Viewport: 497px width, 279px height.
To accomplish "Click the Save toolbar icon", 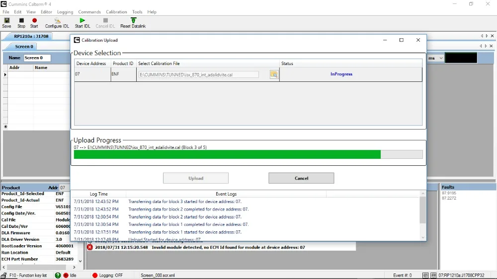I will [x=6, y=20].
